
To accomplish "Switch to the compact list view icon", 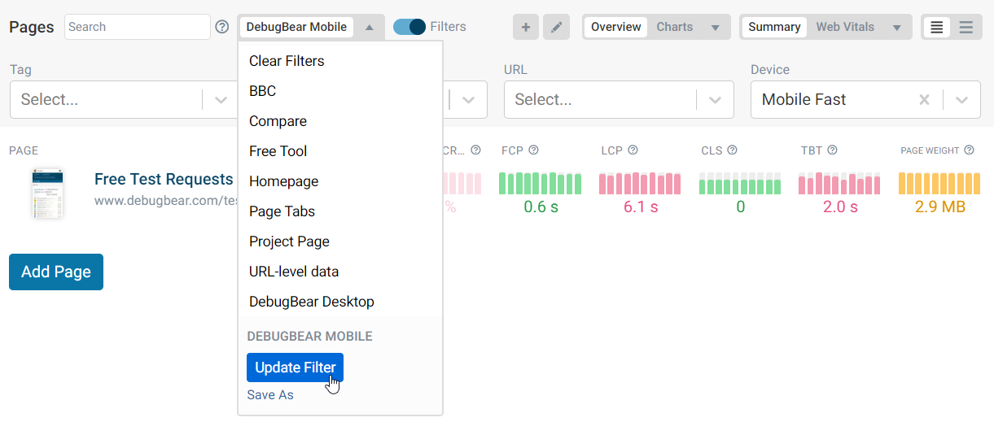I will (x=936, y=27).
